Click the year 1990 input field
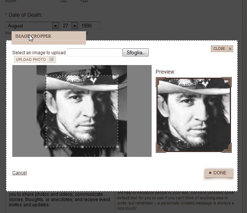247x213 pixels. point(90,26)
